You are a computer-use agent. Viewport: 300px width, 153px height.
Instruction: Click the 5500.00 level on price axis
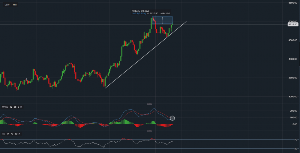click(x=293, y=3)
